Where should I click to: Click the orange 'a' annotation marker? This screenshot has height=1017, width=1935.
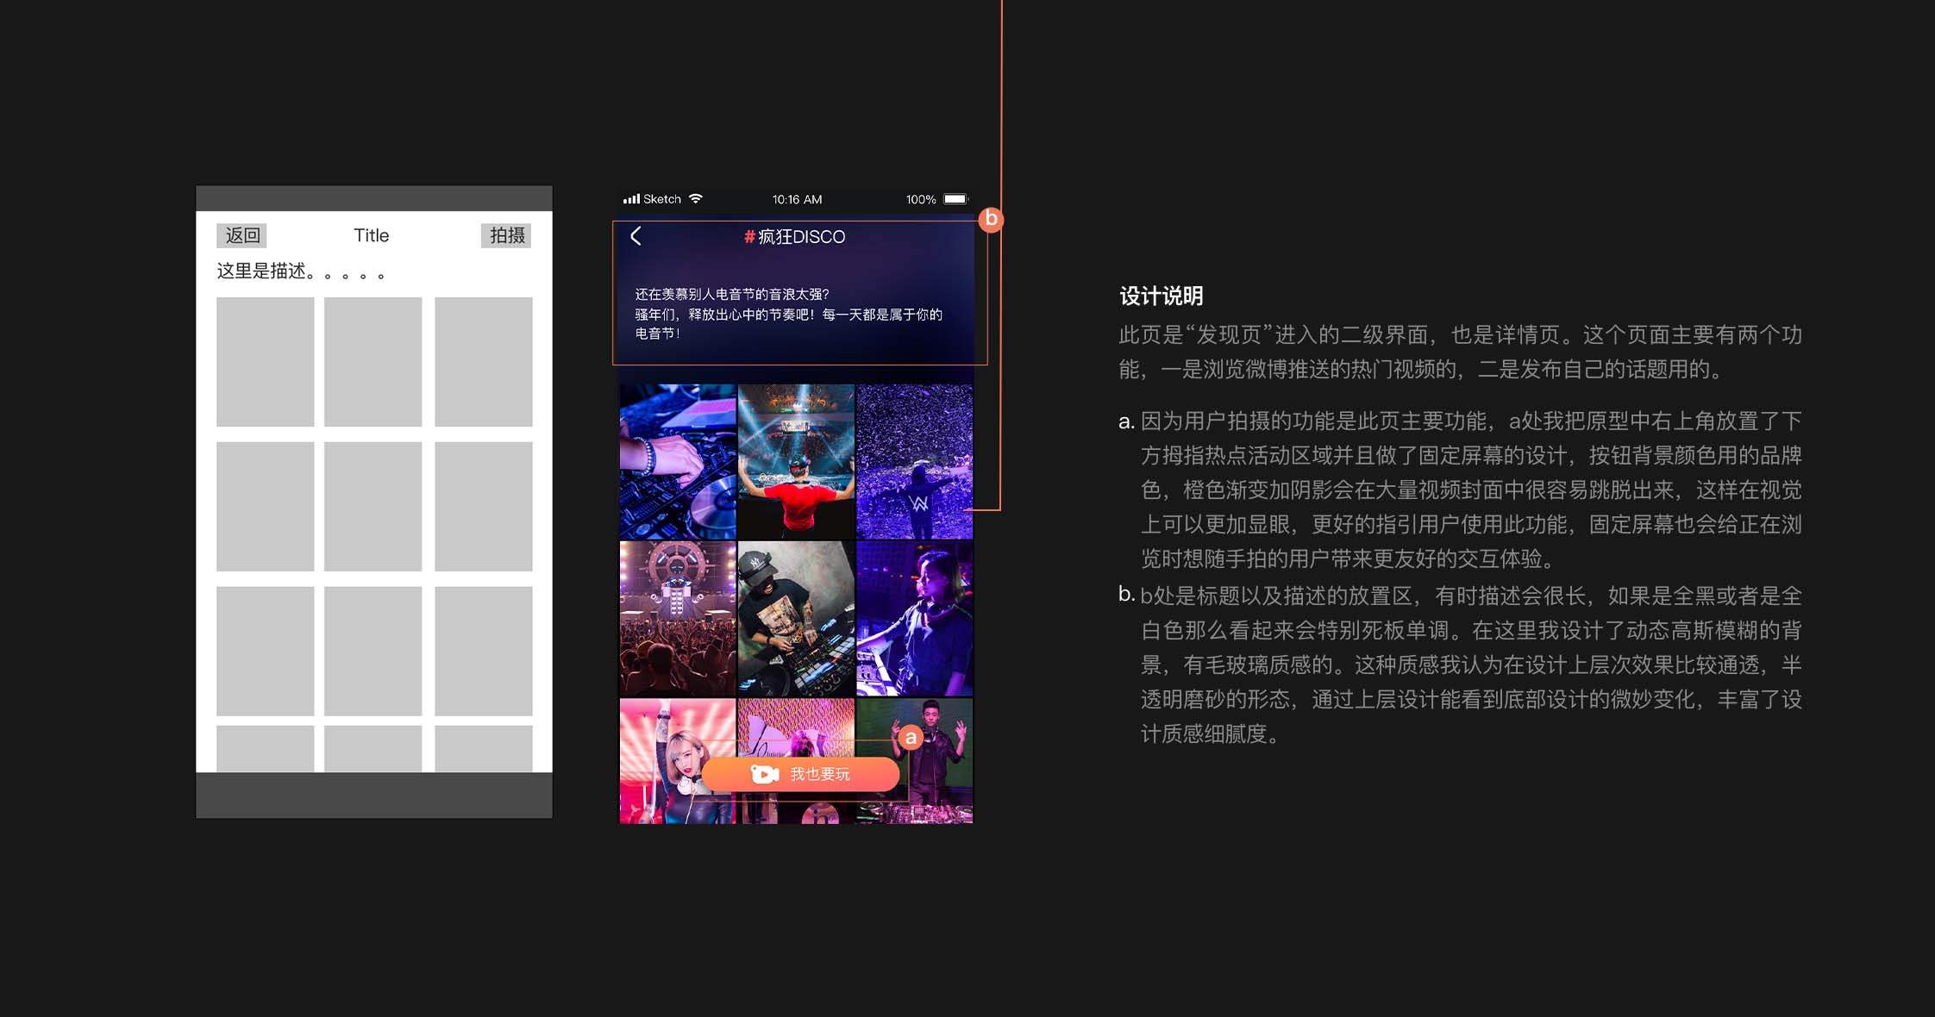tap(911, 738)
